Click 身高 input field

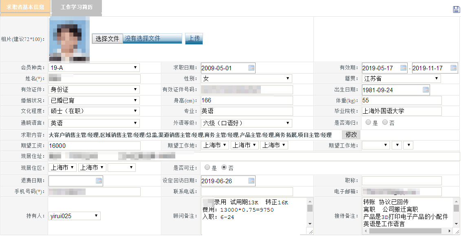(247, 100)
